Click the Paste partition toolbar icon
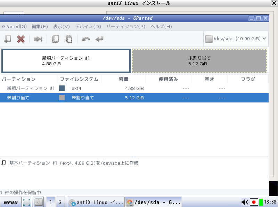 click(69, 39)
